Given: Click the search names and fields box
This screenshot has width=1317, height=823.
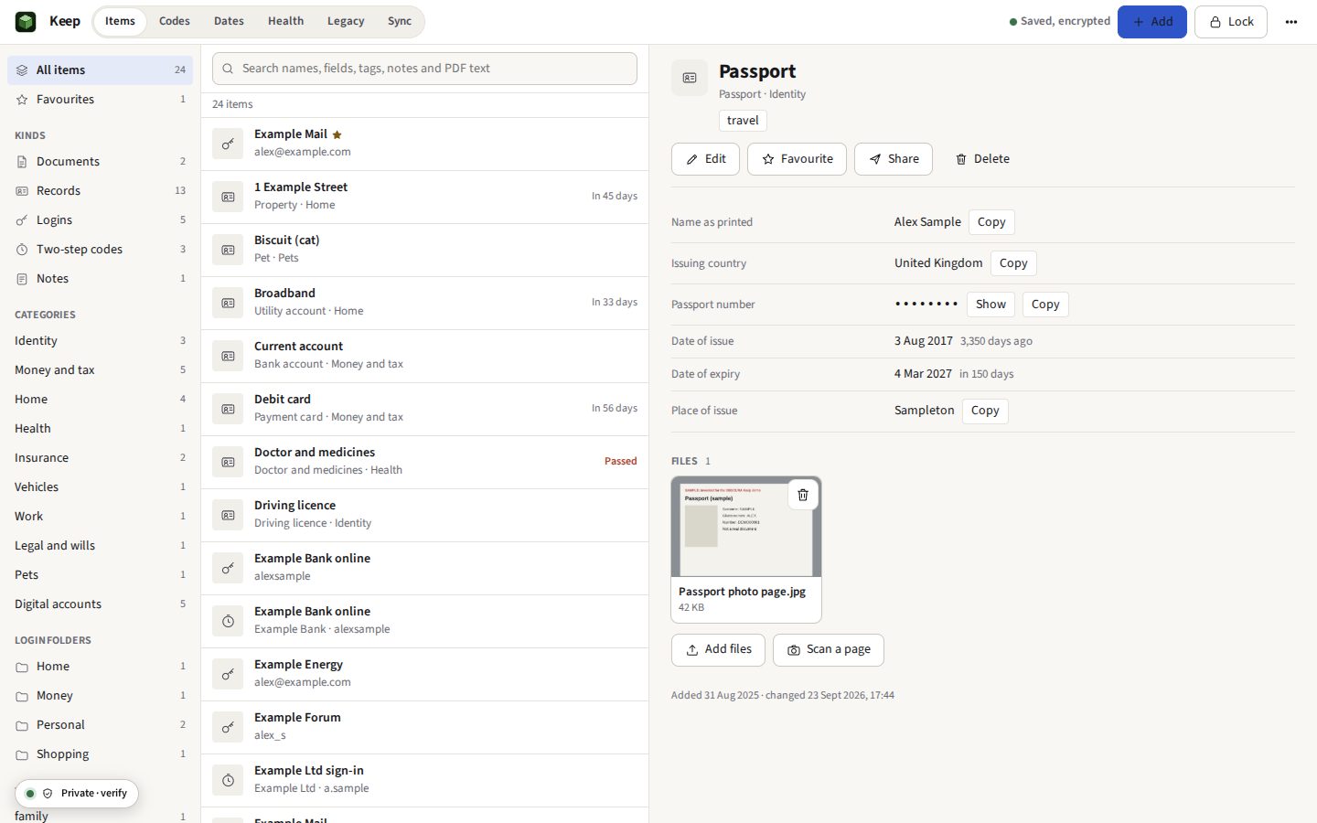Looking at the screenshot, I should pos(424,69).
